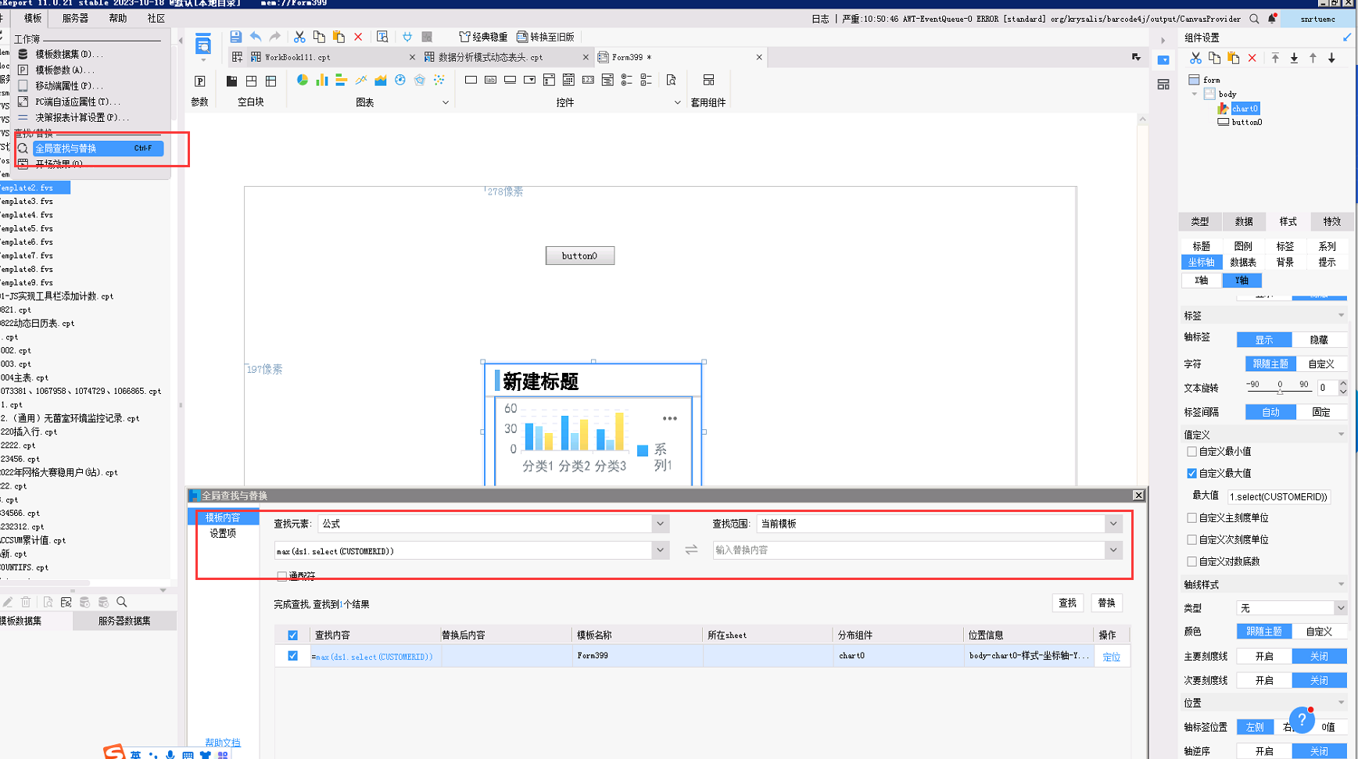Click the text rotation slider track
Screen dimensions: 1358x759
(1279, 391)
